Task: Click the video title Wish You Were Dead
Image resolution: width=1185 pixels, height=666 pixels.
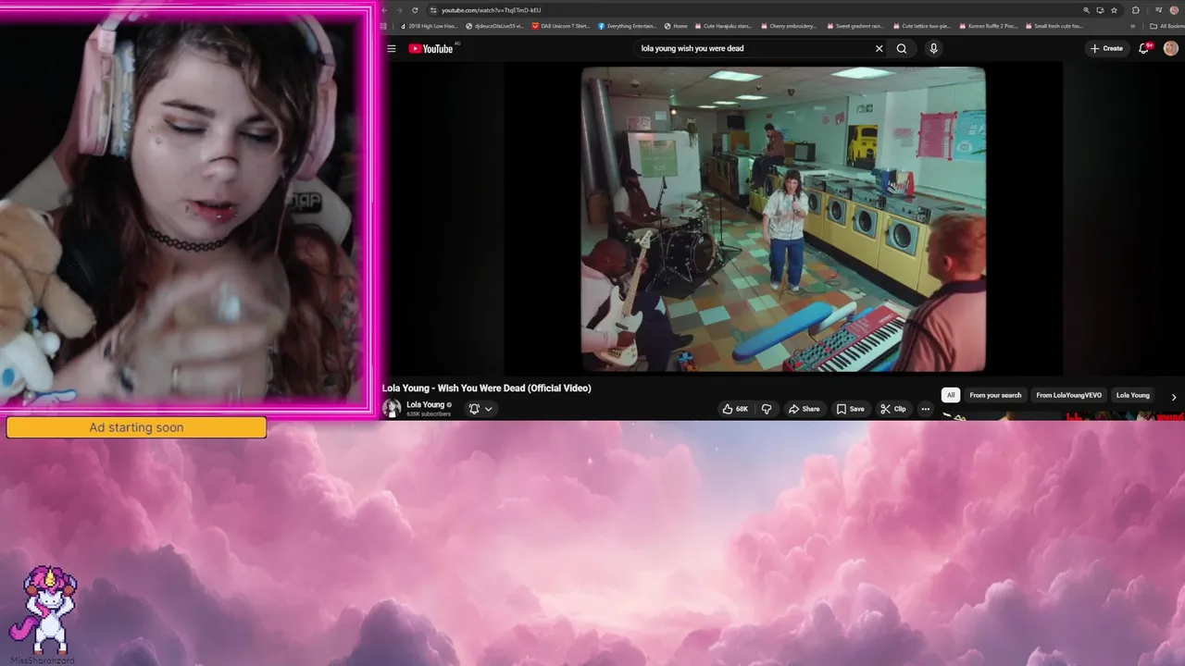Action: coord(486,388)
